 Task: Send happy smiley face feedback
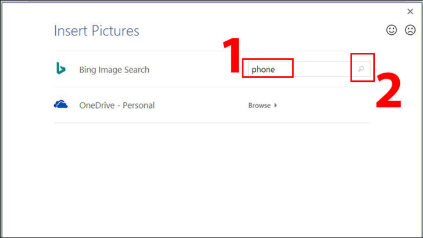(392, 30)
